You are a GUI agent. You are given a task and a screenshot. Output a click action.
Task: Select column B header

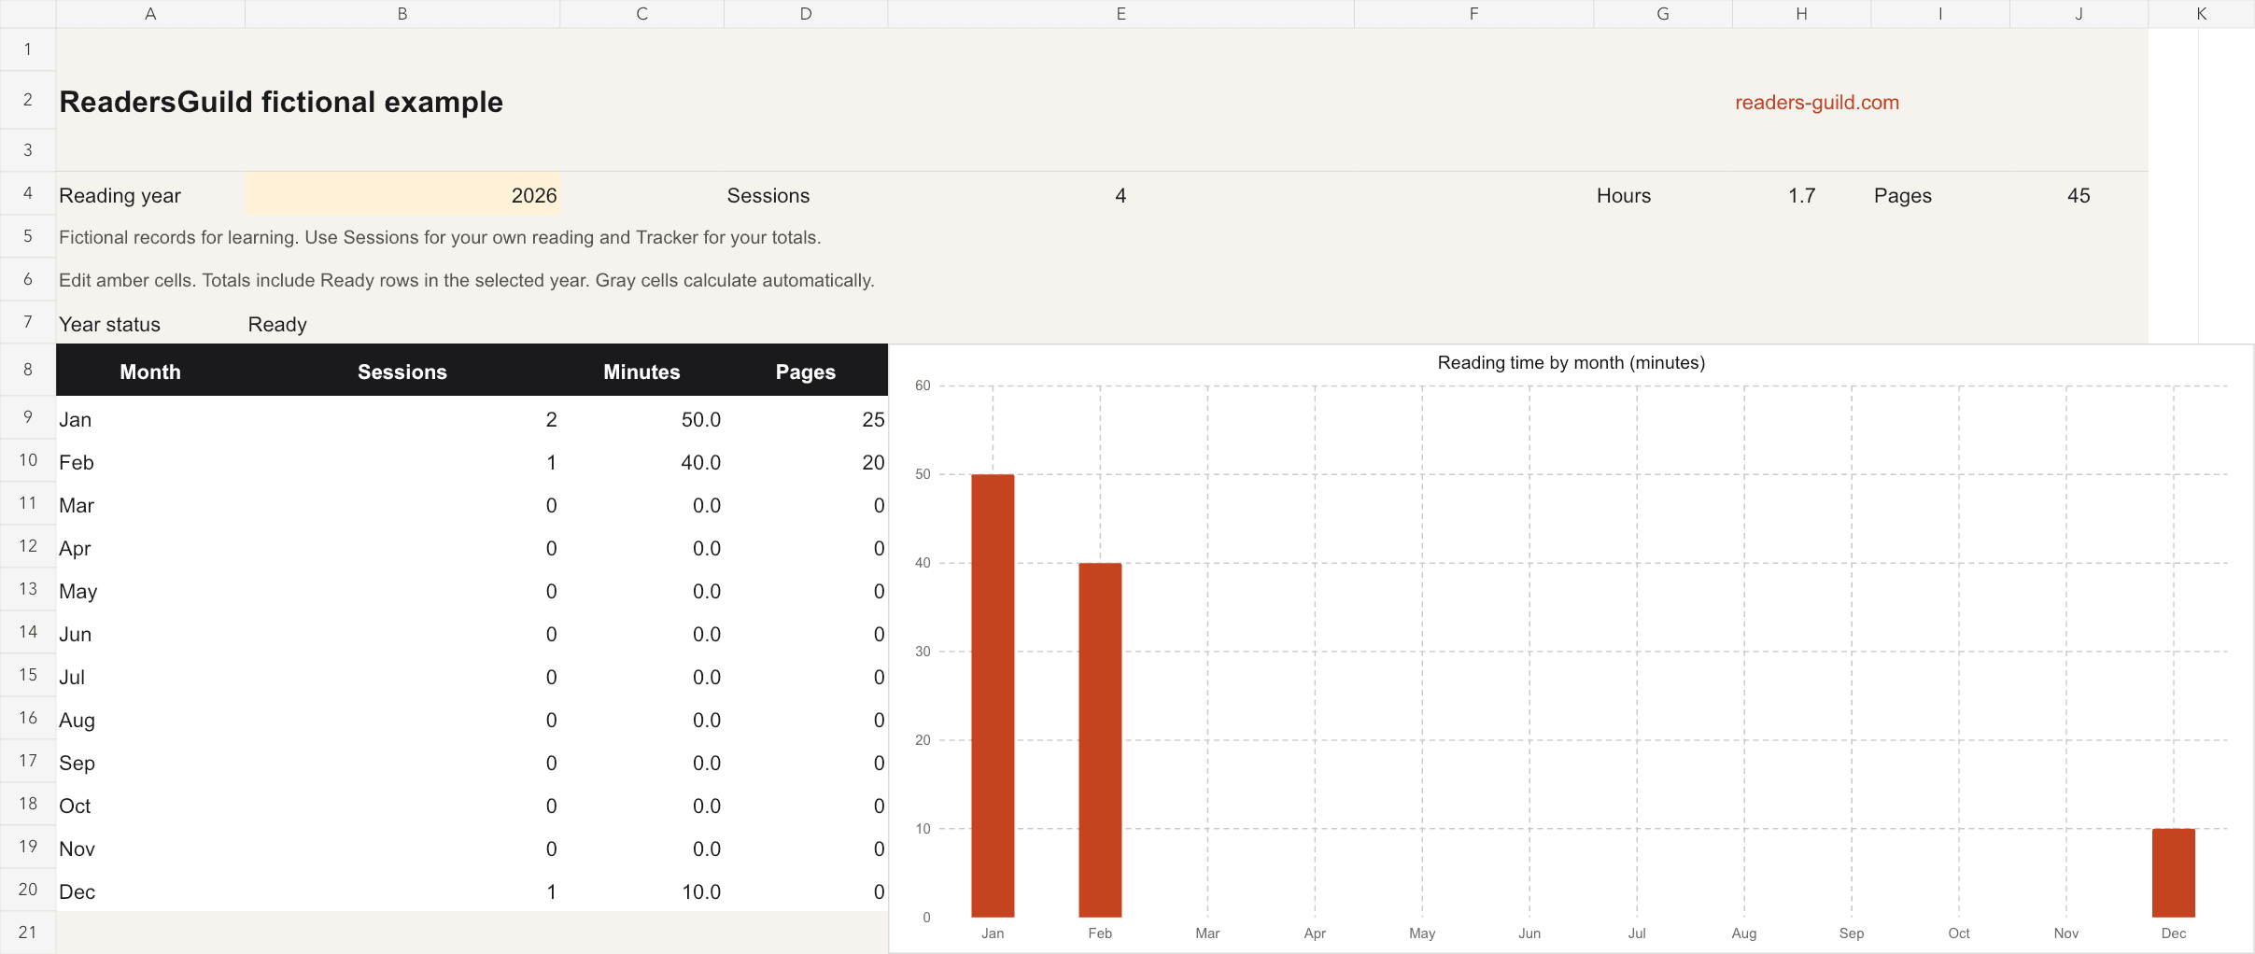[x=402, y=14]
